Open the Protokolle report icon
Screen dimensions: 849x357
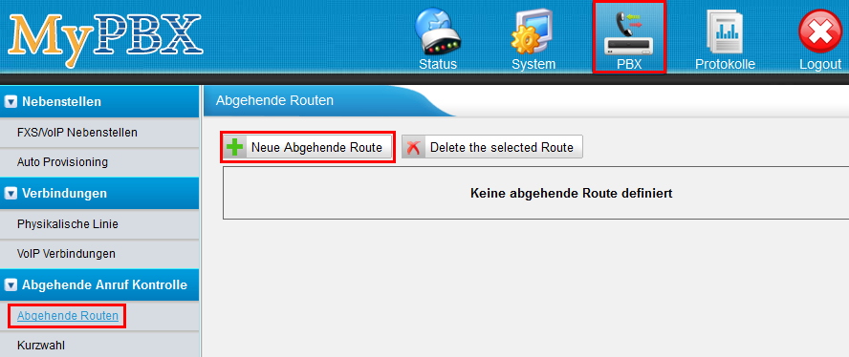[725, 31]
